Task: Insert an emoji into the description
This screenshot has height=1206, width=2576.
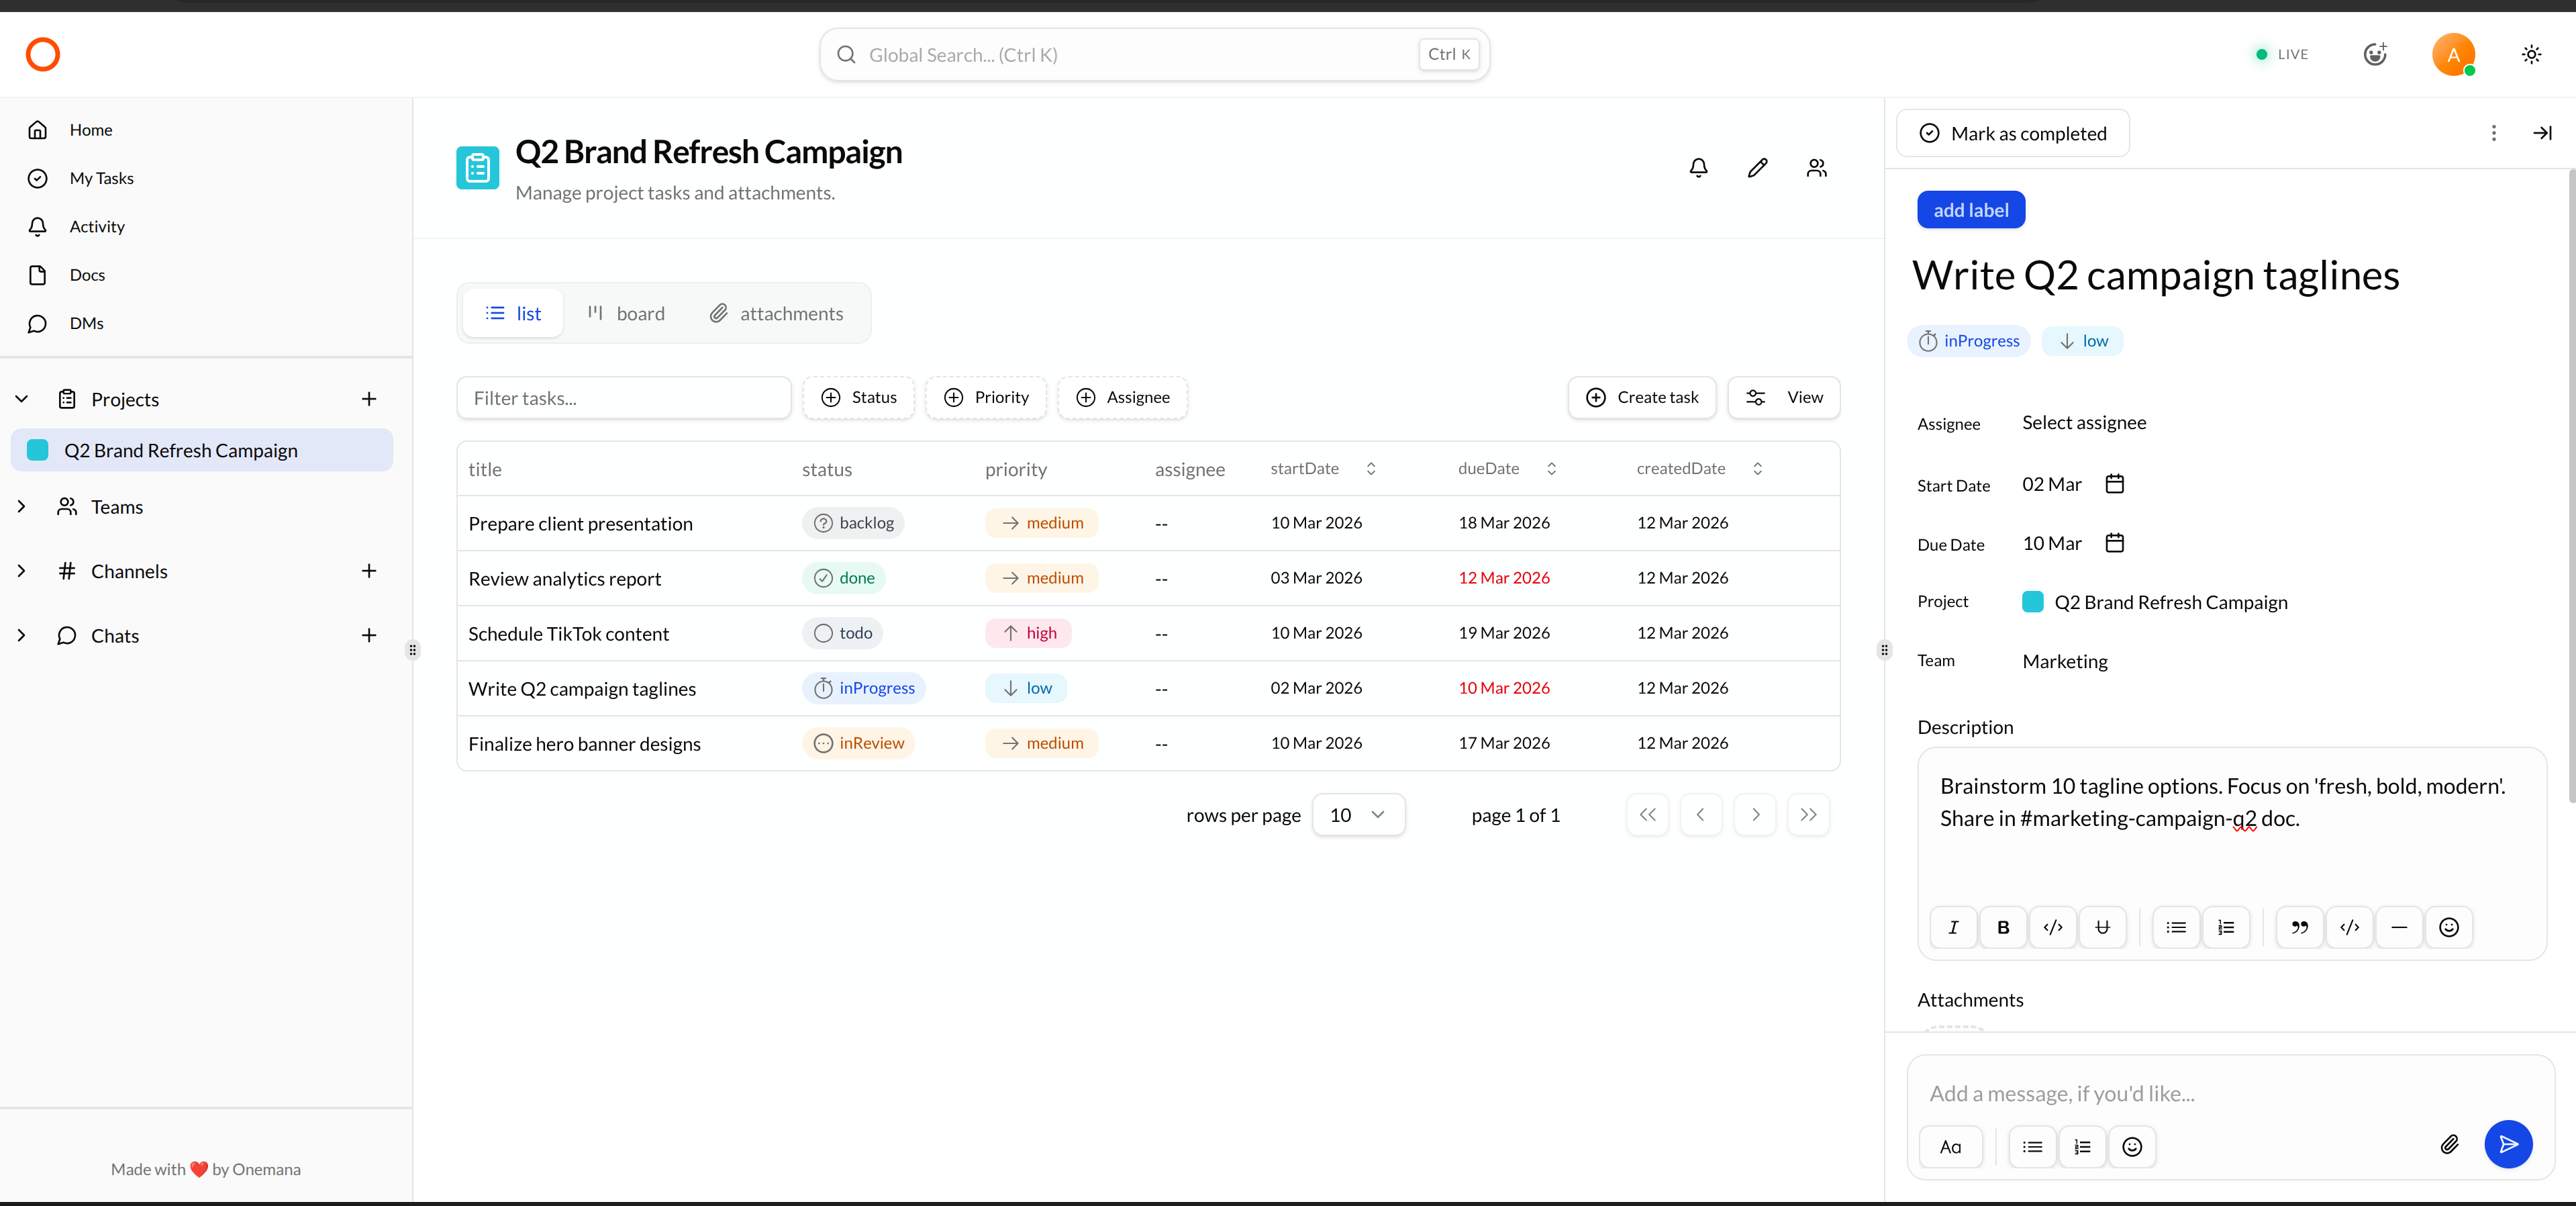Action: point(2449,927)
